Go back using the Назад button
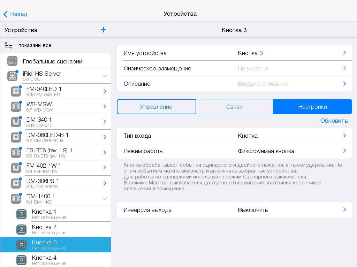Image resolution: width=357 pixels, height=267 pixels. (x=16, y=14)
